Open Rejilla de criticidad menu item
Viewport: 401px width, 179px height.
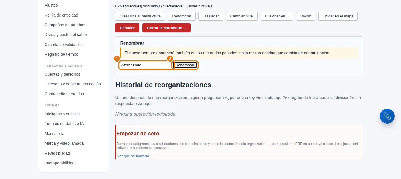[61, 15]
